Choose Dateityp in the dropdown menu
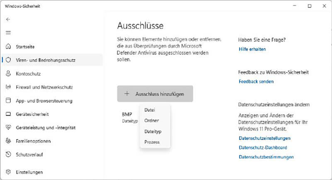332x180 pixels. (x=153, y=131)
